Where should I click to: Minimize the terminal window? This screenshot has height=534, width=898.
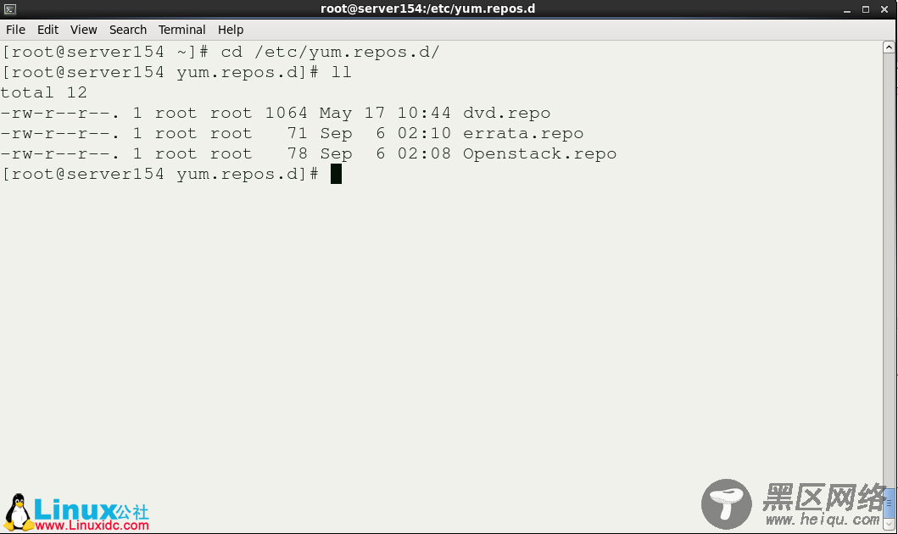click(847, 9)
